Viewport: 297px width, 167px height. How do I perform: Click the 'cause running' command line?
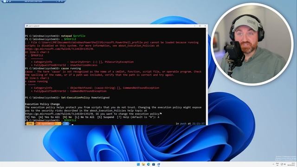[x=53, y=68]
